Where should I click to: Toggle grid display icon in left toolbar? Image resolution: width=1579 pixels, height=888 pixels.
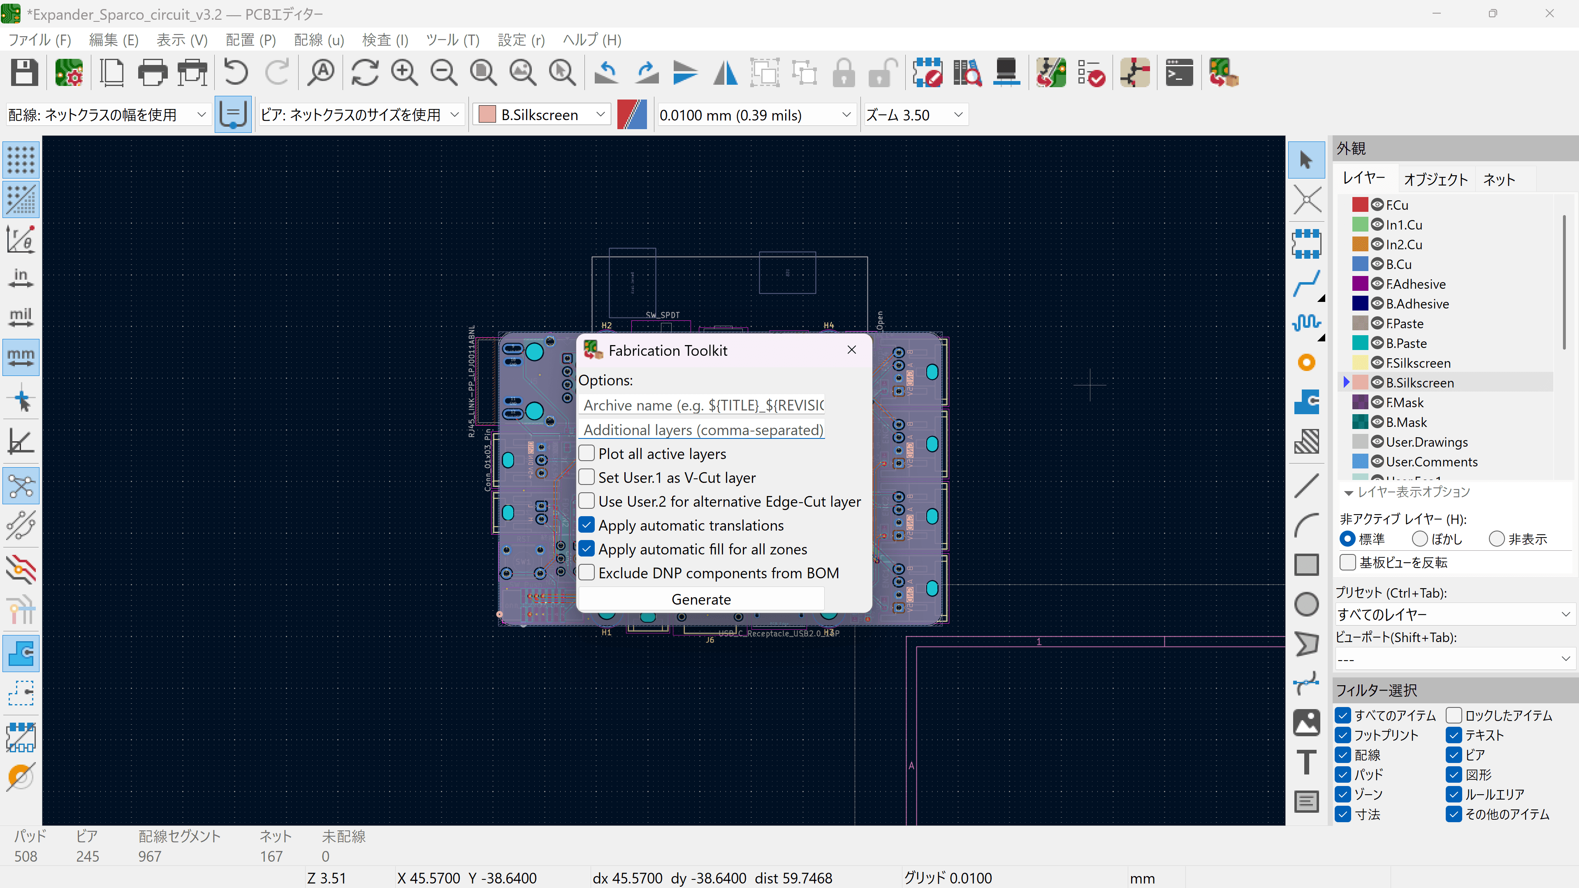click(21, 160)
